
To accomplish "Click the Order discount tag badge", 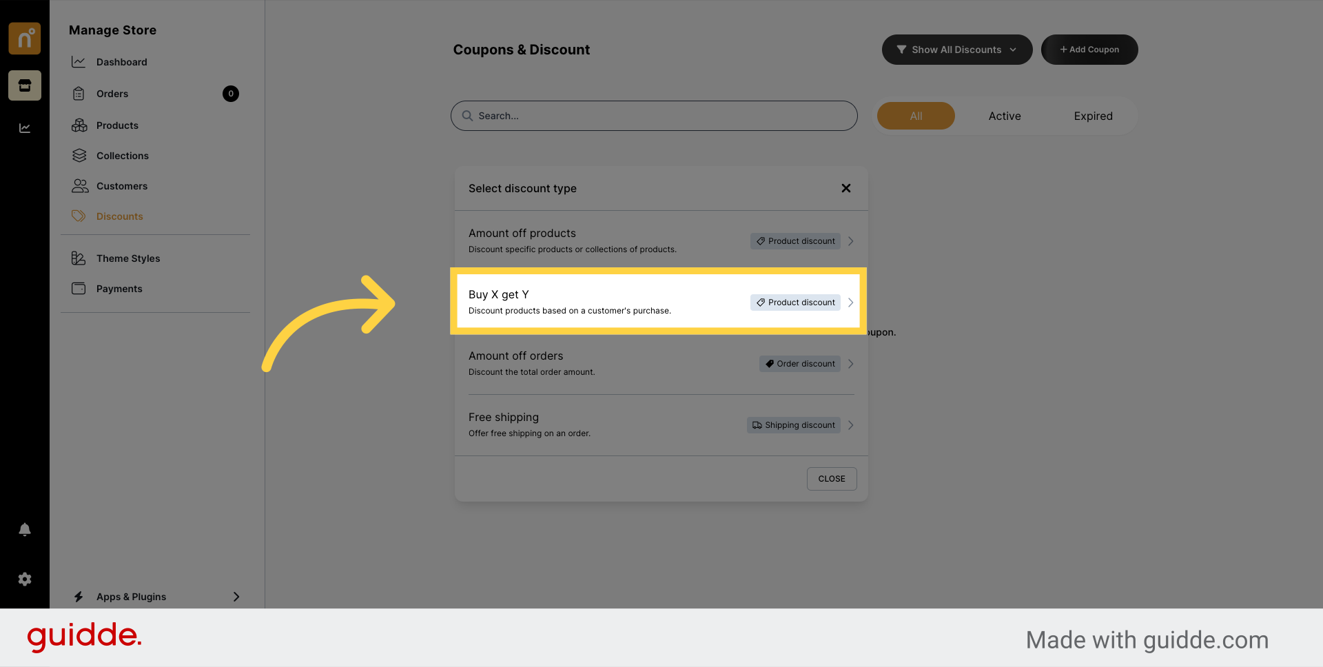I will tap(800, 364).
